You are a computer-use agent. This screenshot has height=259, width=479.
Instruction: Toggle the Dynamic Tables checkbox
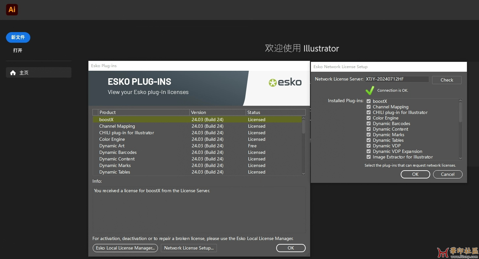[x=369, y=140]
